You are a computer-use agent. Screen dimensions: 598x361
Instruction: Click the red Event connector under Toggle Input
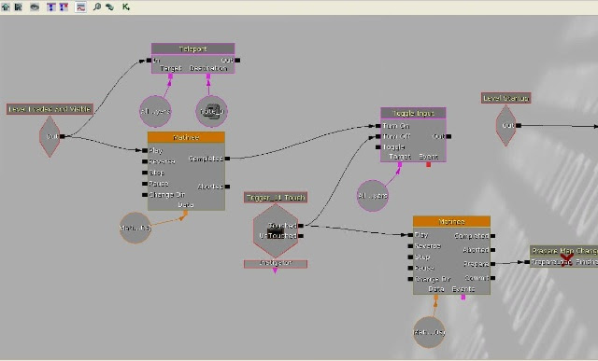tap(428, 164)
